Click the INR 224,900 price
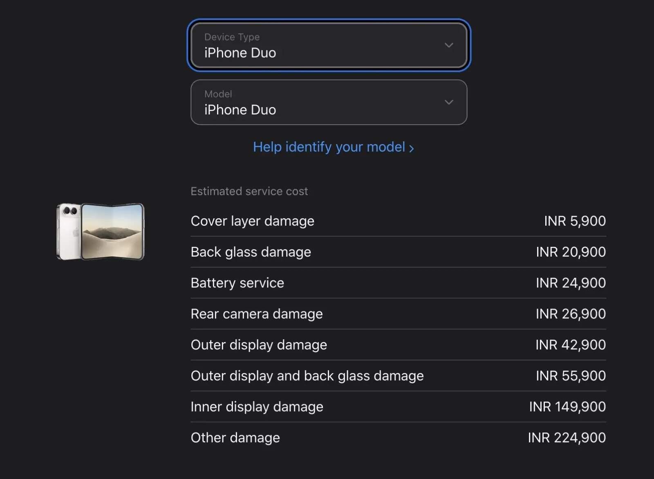The height and width of the screenshot is (479, 654). tap(567, 438)
